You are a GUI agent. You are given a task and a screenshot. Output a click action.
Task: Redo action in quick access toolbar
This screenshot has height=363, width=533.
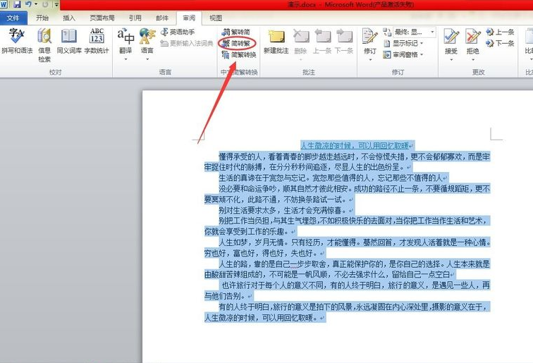click(45, 4)
